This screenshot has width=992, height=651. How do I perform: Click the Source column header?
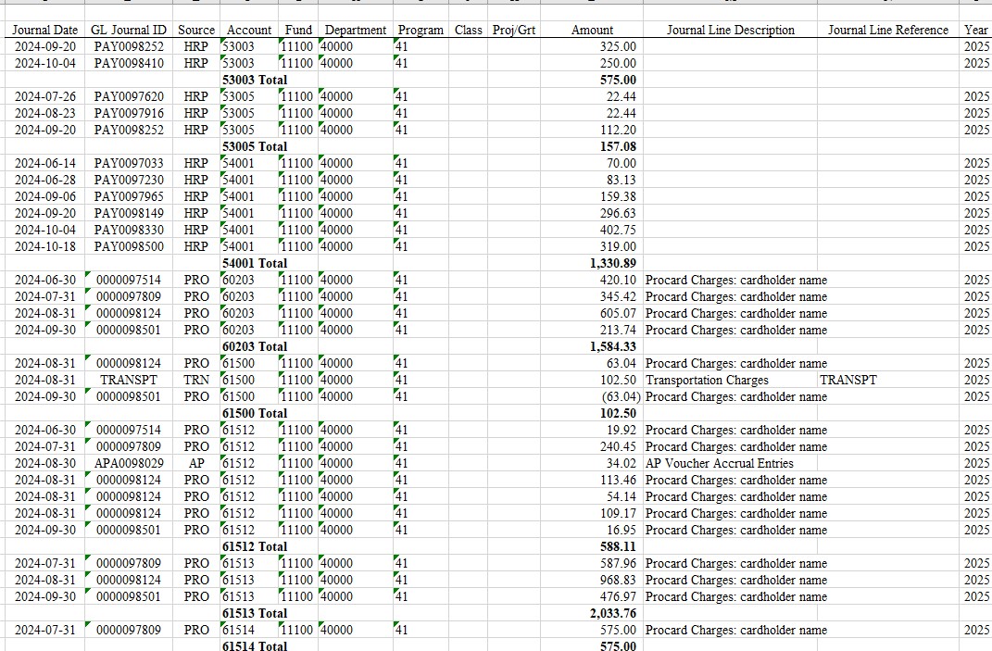coord(196,30)
